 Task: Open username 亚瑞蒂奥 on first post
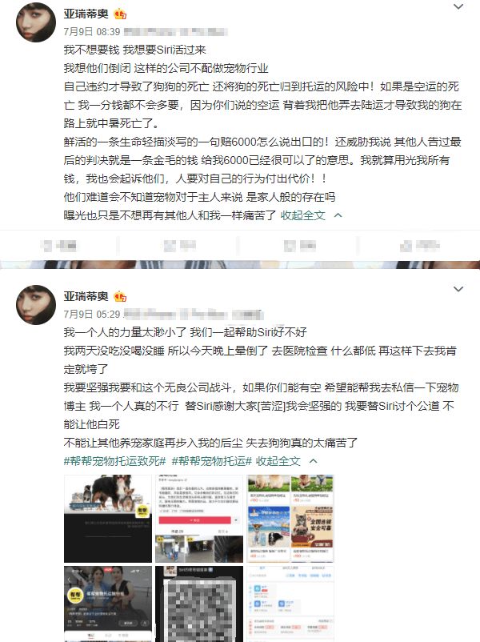[x=86, y=14]
